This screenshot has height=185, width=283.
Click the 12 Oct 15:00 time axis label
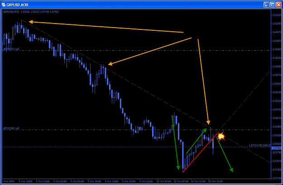216,181
